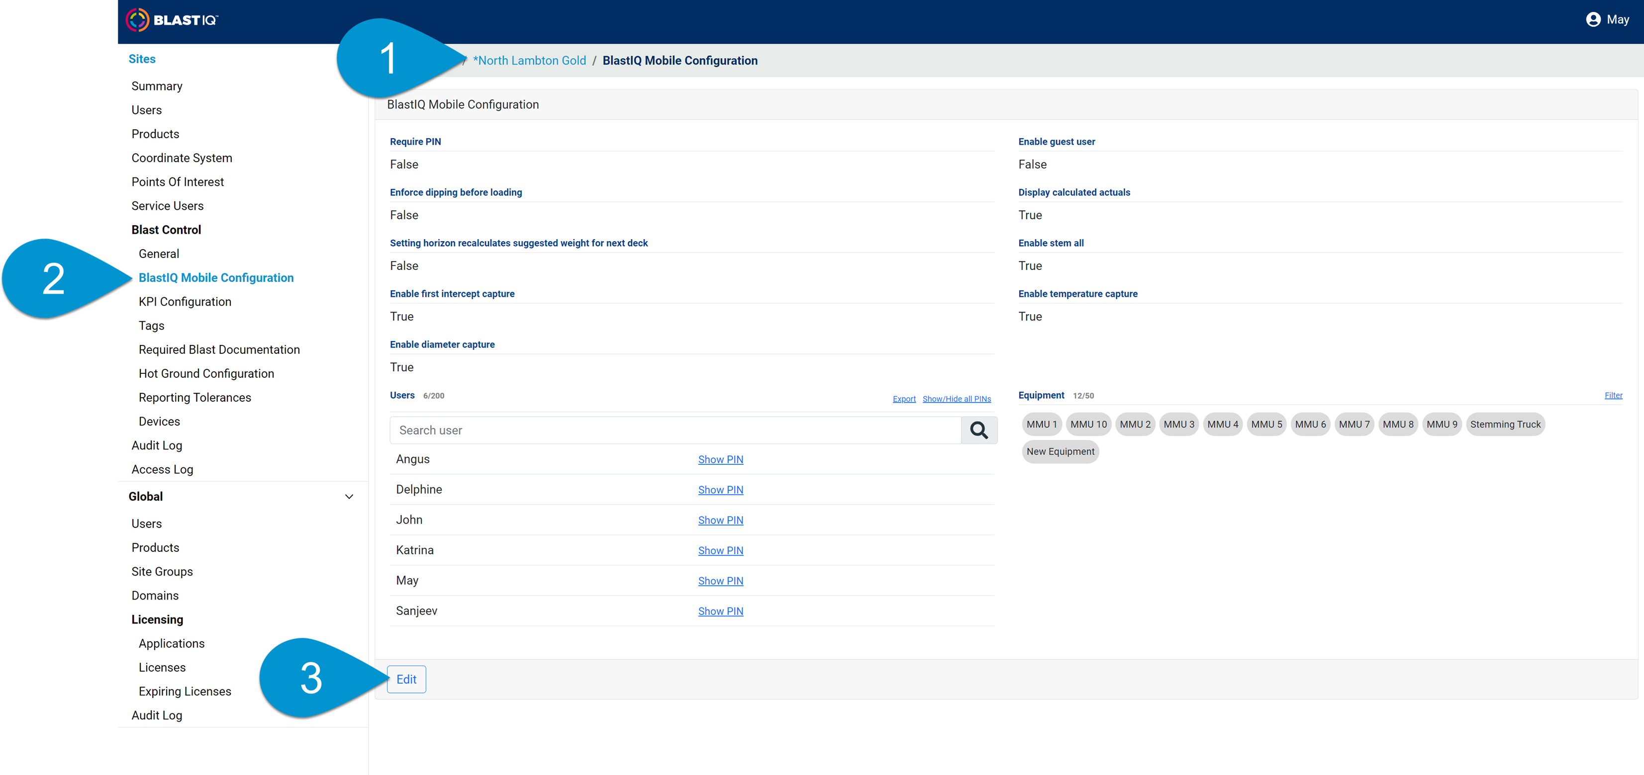Open Domains under Global
This screenshot has width=1644, height=775.
pos(155,596)
